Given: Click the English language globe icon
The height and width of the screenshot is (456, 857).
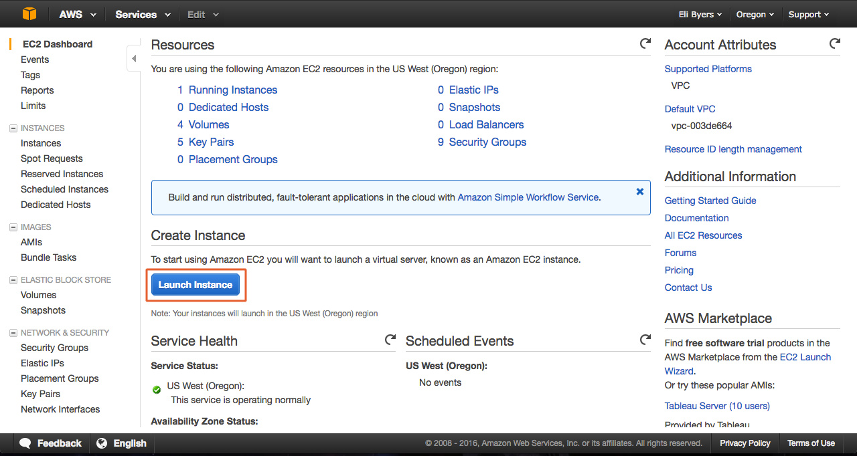Looking at the screenshot, I should [x=102, y=443].
